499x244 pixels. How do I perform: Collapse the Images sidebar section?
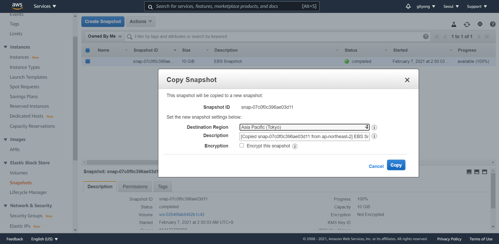(x=5, y=139)
